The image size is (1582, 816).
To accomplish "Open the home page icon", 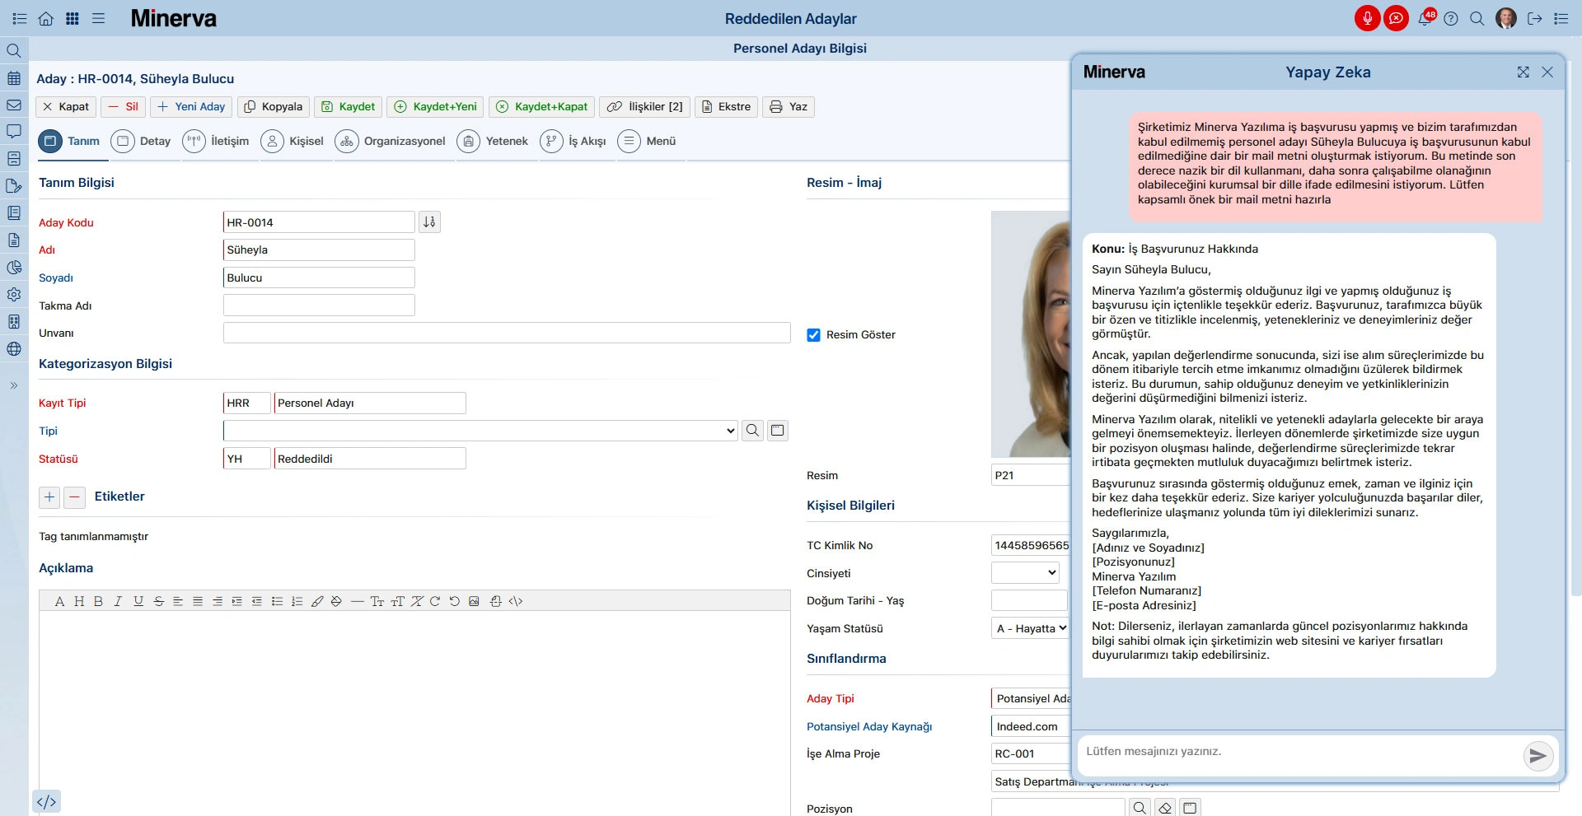I will tap(46, 19).
